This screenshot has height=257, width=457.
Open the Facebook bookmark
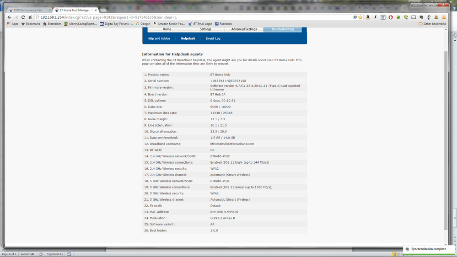tap(224, 24)
